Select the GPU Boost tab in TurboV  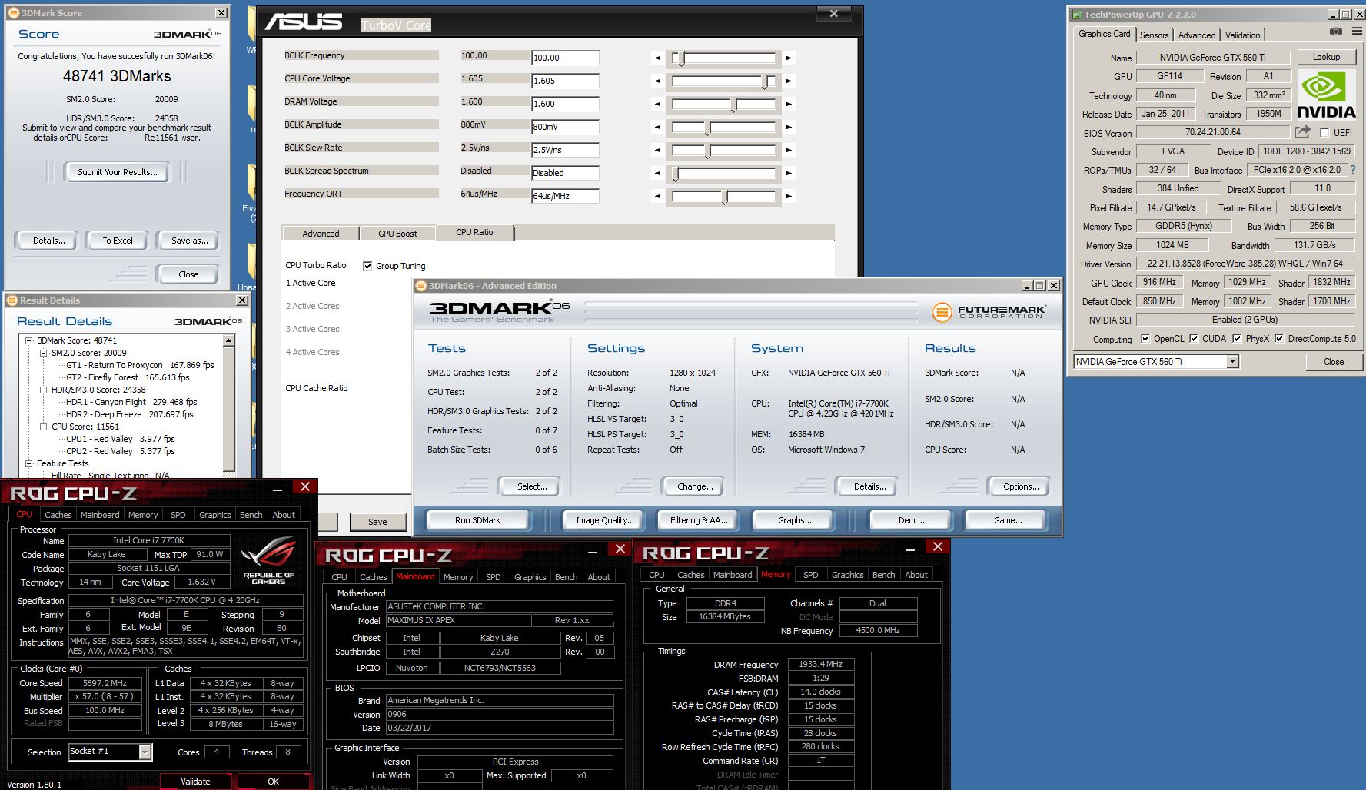pyautogui.click(x=397, y=234)
